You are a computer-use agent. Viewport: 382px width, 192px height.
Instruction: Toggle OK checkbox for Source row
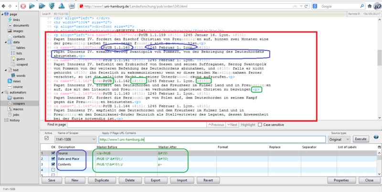[53, 153]
